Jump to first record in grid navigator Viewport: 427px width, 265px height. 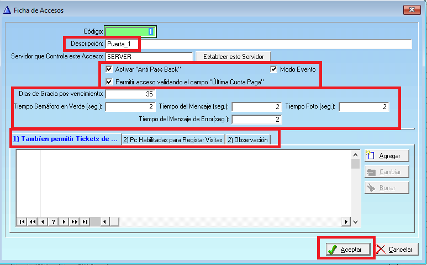(22, 221)
